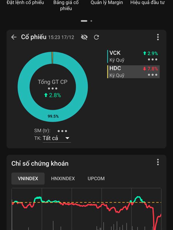Open Cổ phiếu card three-dot menu
This screenshot has height=230, width=173.
[x=158, y=37]
